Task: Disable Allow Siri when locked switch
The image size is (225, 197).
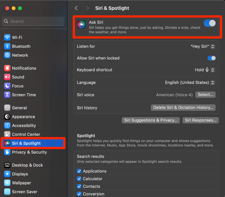Action: (x=212, y=58)
